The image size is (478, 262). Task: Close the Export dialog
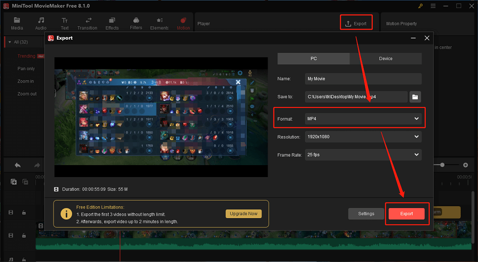click(427, 38)
